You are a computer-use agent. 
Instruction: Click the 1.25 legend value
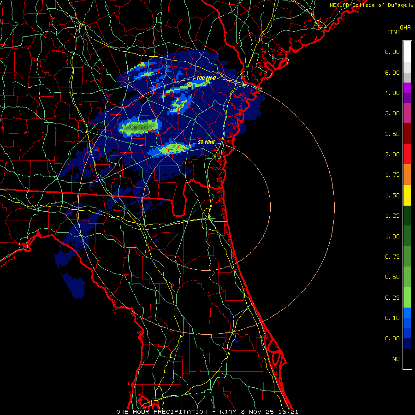click(x=392, y=216)
